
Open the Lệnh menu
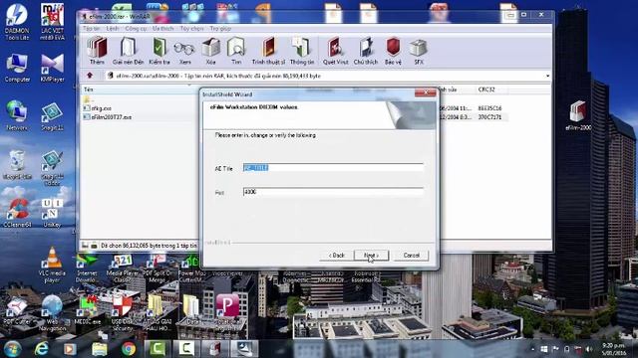(x=113, y=29)
